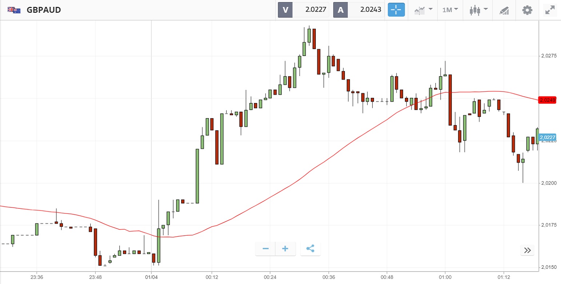The image size is (561, 284).
Task: Jump to latest candle with double arrow
Action: [527, 250]
